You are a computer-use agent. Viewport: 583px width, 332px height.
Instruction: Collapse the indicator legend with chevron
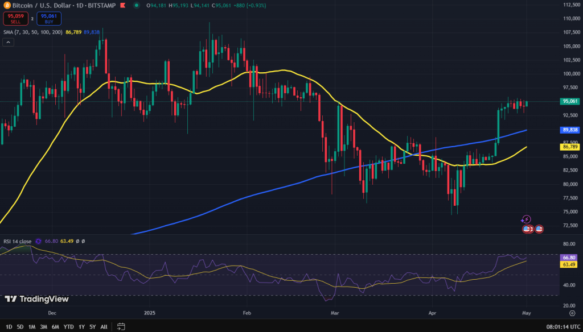(x=8, y=42)
